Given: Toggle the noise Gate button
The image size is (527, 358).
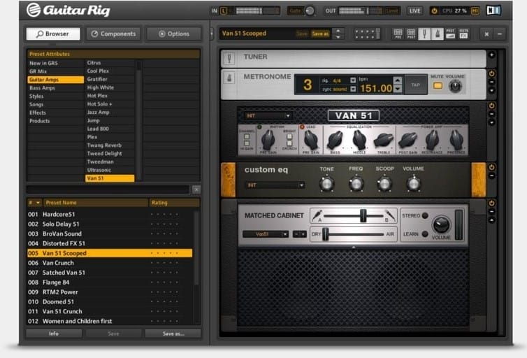Looking at the screenshot, I should [295, 10].
